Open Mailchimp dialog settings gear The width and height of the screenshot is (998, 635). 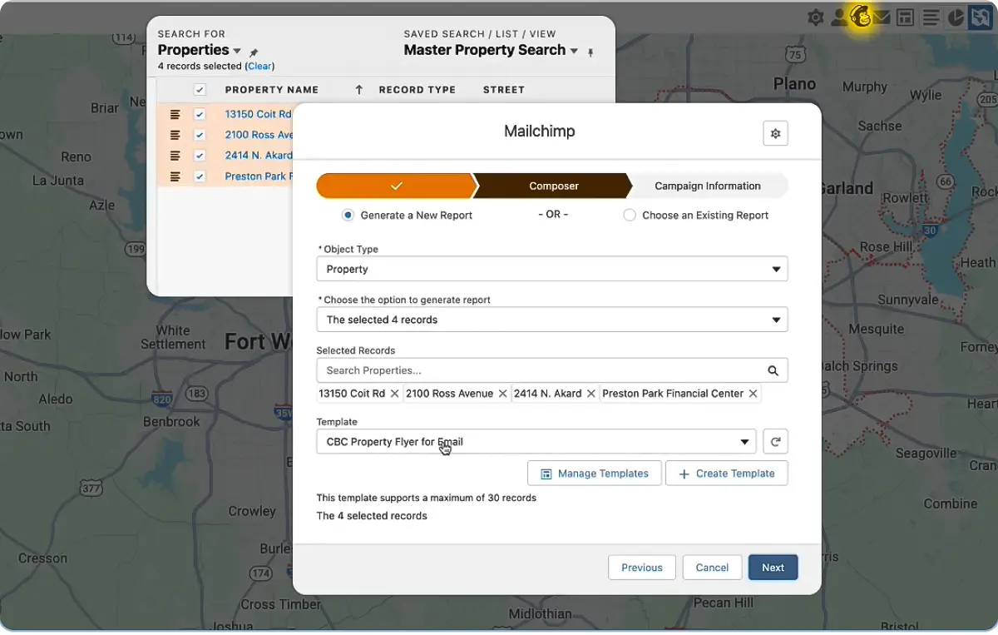[x=775, y=133]
